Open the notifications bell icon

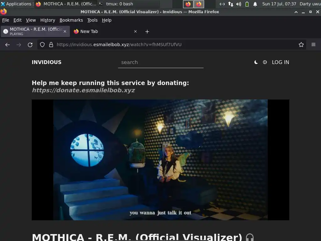255,4
